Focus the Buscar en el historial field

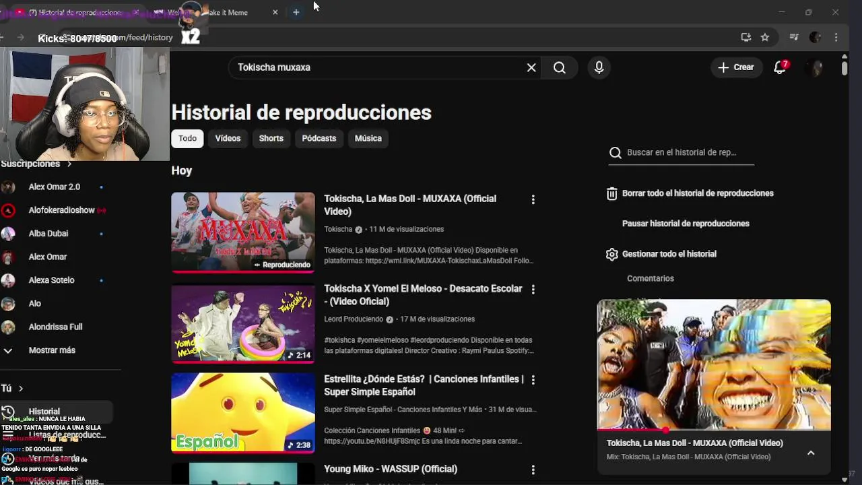(689, 153)
